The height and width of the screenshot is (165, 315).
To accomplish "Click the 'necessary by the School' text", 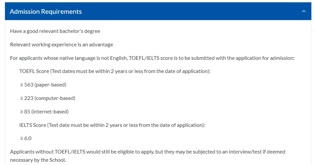I will tap(38, 160).
